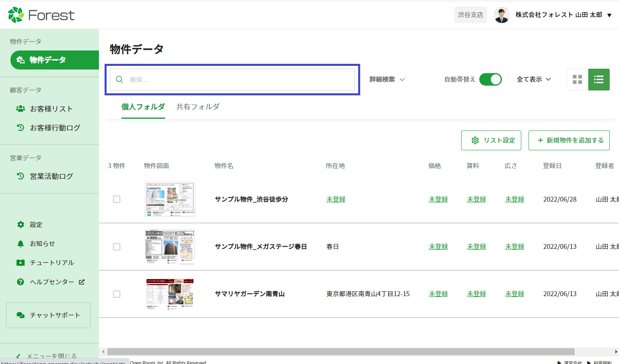Switch to grid view icon

tap(577, 80)
